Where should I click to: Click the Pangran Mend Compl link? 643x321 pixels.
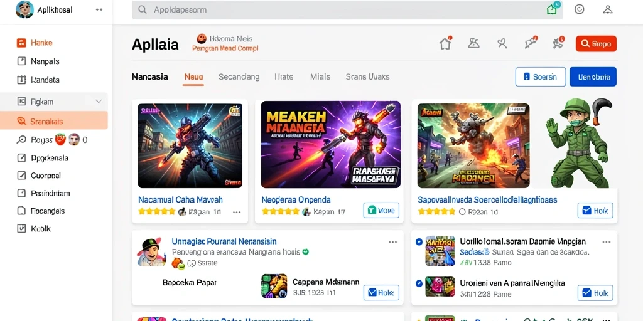tap(225, 48)
